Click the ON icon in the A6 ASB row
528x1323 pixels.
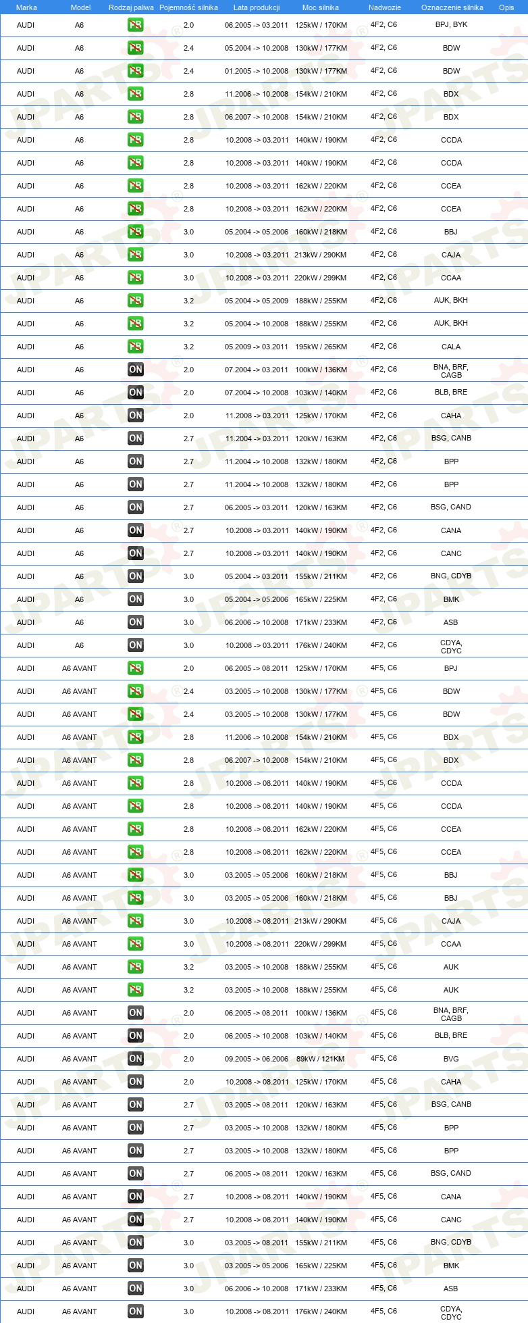tap(136, 622)
